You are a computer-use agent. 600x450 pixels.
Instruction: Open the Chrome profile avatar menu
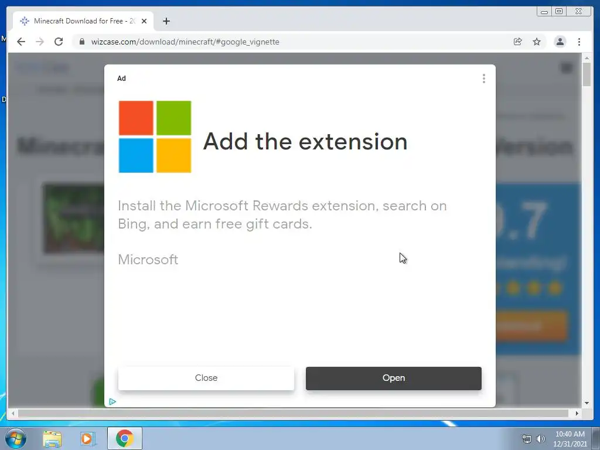tap(560, 42)
